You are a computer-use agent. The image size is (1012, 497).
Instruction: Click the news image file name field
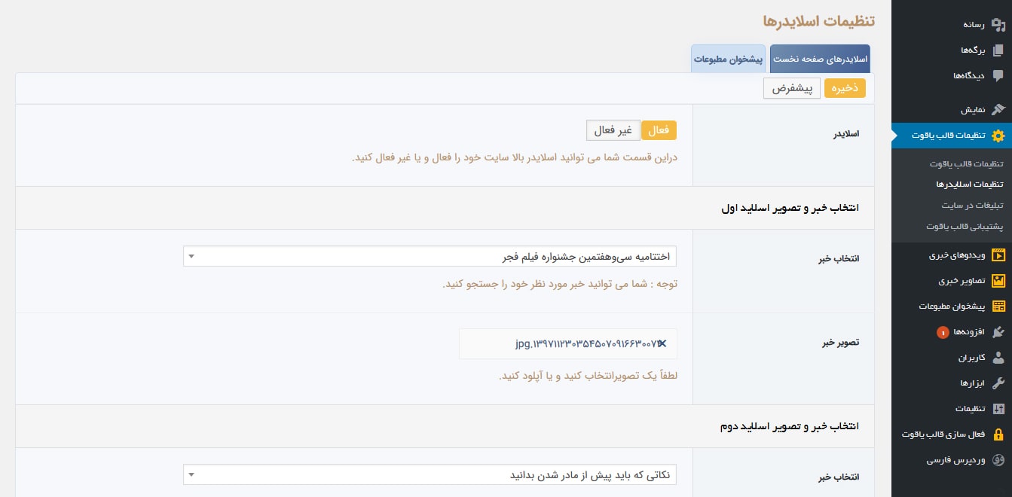click(568, 343)
